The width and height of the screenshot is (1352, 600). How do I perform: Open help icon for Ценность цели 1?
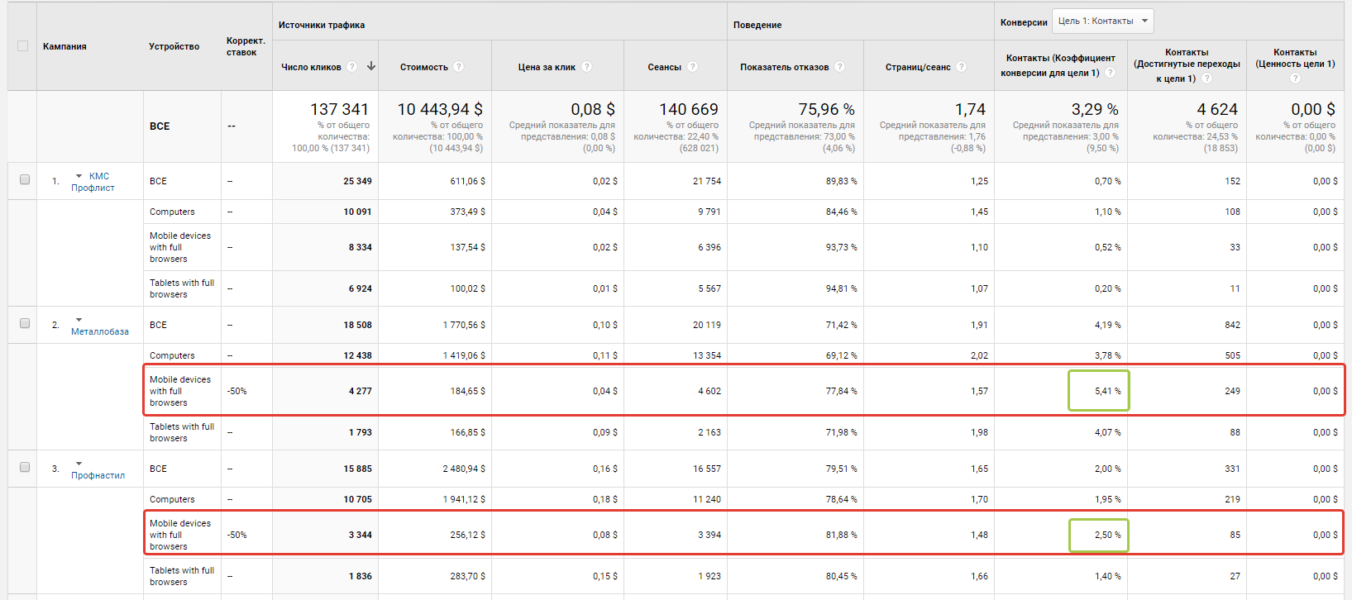(x=1295, y=79)
